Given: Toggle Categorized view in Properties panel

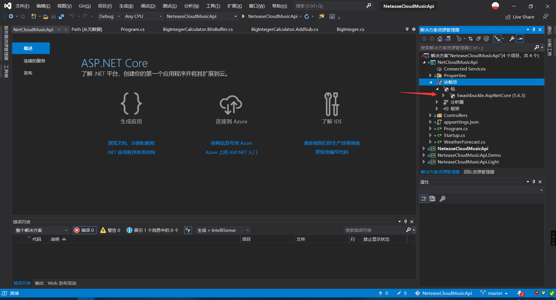Looking at the screenshot, I should 424,199.
